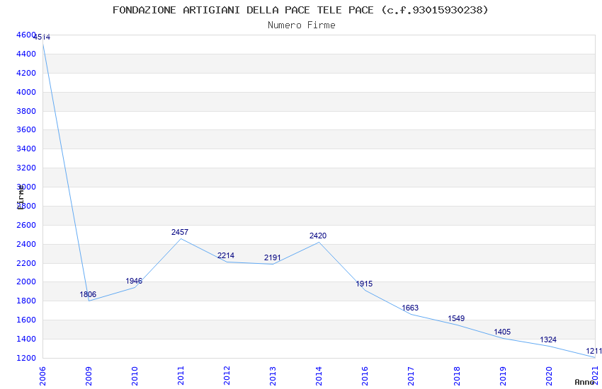602x389 pixels.
Task: Click x-axis year 2013
Action: (273, 376)
